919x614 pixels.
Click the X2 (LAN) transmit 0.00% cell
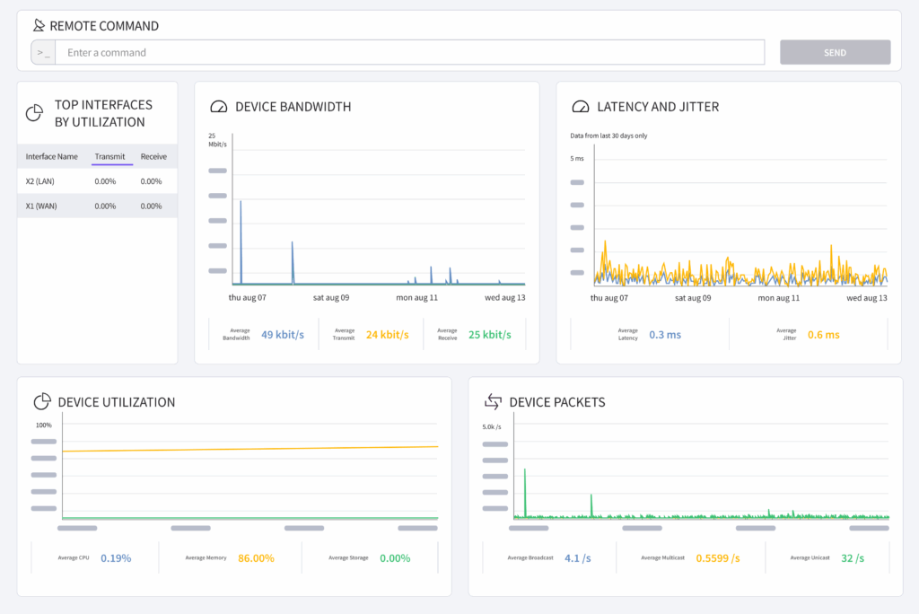point(105,181)
